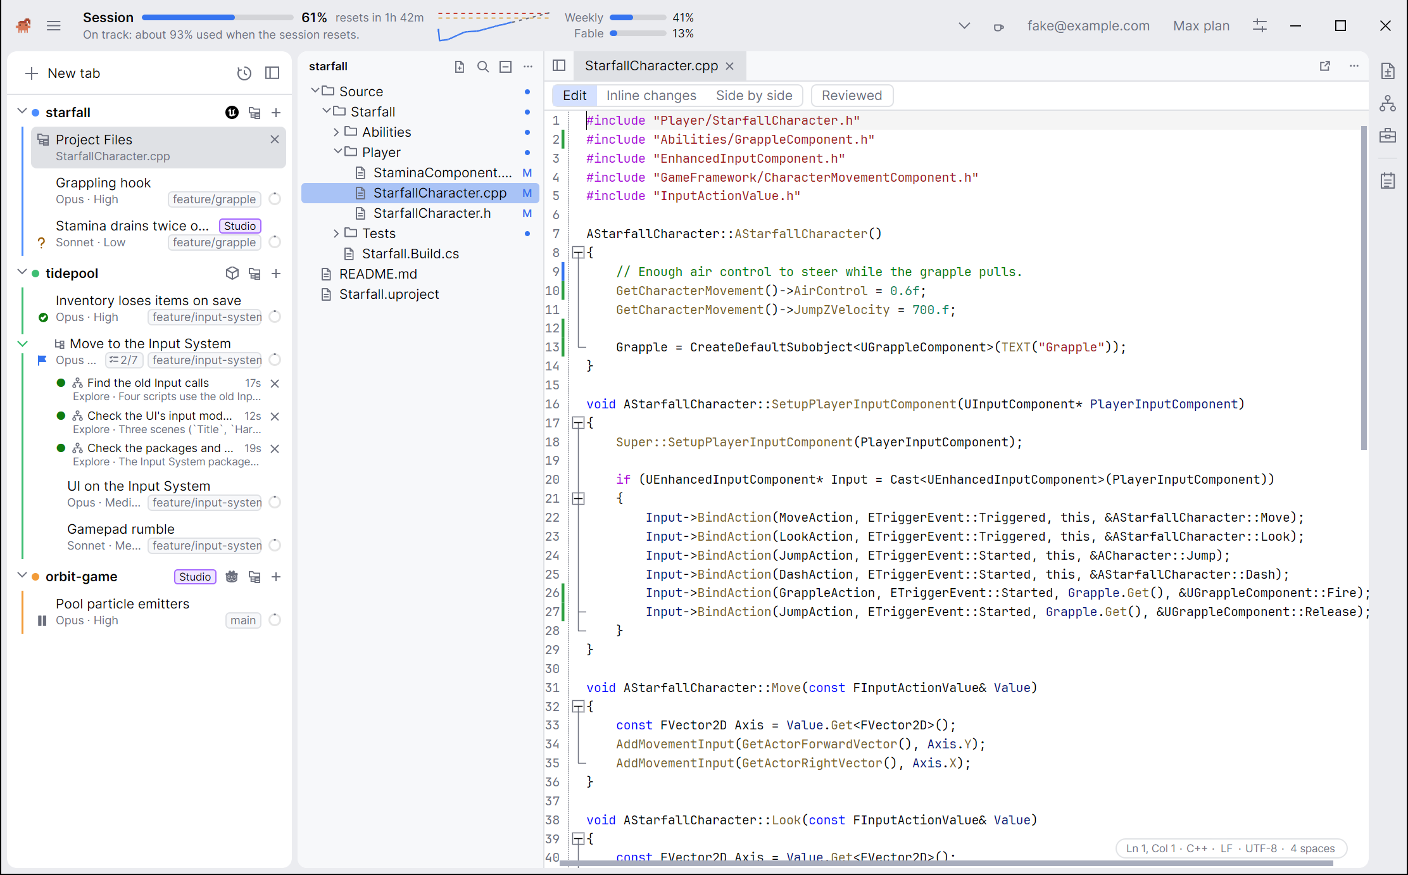The width and height of the screenshot is (1408, 875).
Task: Open the toolbox icon in right rail
Action: pyautogui.click(x=1388, y=135)
